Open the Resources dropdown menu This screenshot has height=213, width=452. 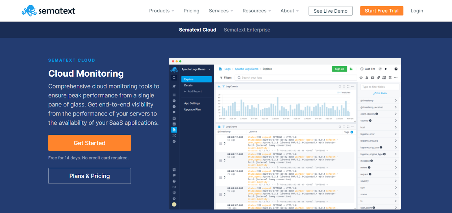[257, 11]
